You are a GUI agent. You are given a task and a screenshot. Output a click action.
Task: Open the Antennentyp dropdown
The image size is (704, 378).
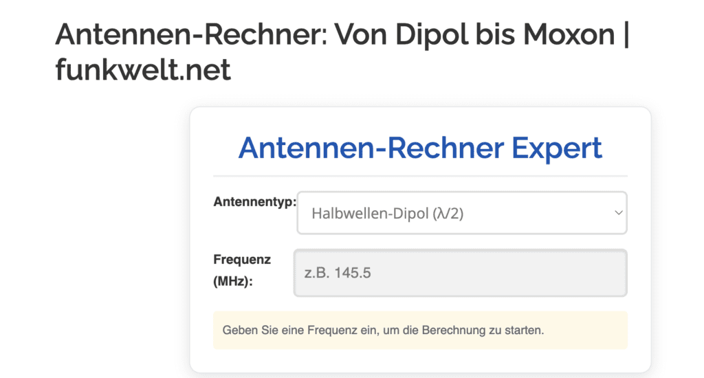click(x=461, y=213)
